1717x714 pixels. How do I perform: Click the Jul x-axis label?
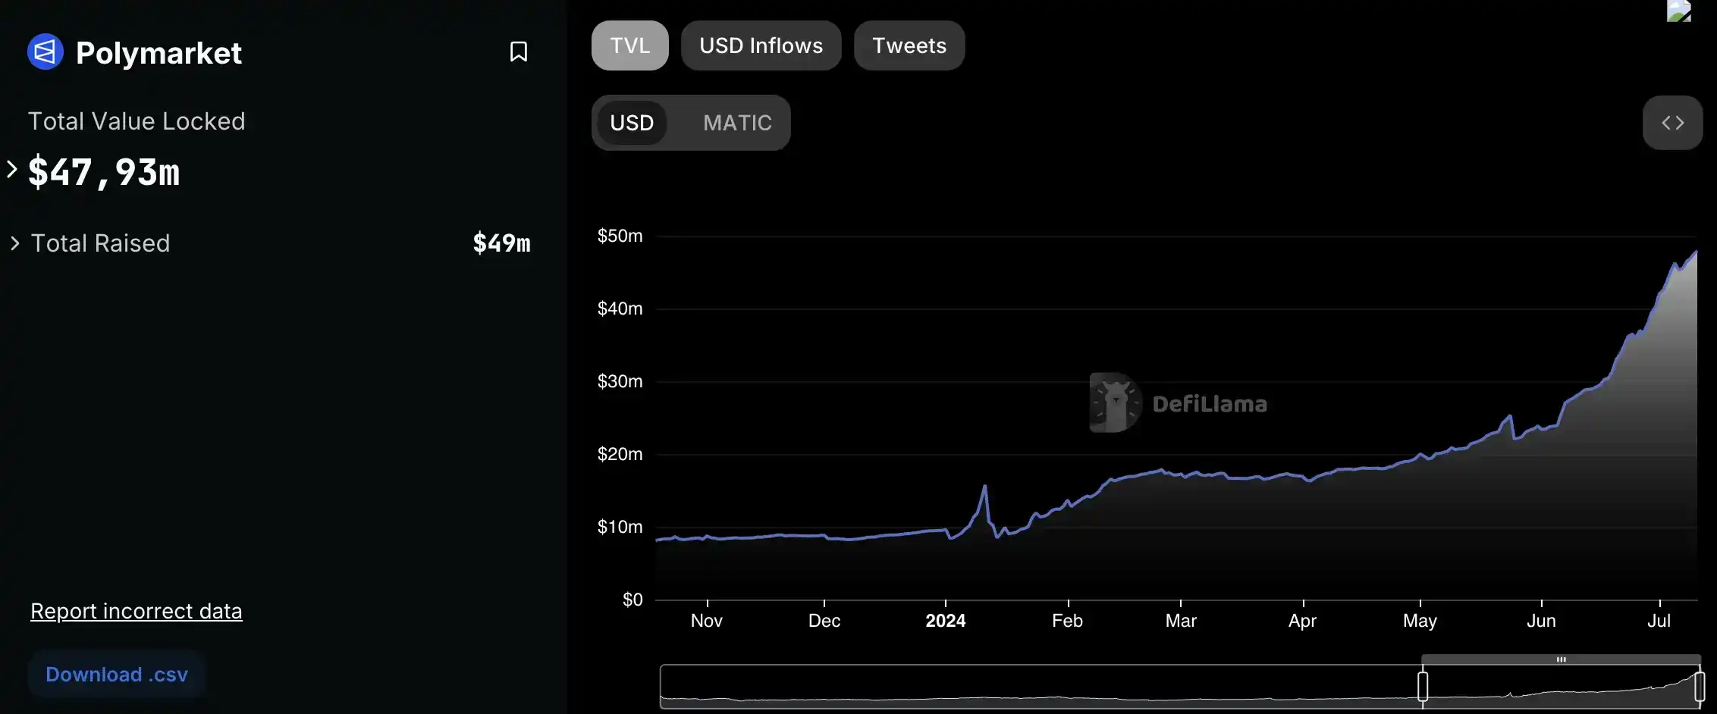coord(1659,621)
